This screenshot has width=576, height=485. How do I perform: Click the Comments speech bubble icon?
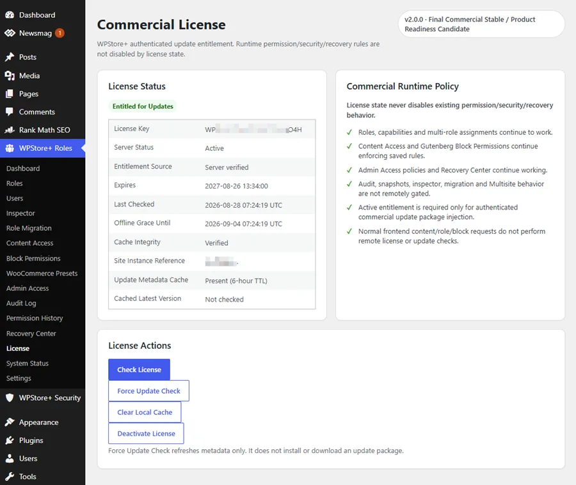(10, 112)
